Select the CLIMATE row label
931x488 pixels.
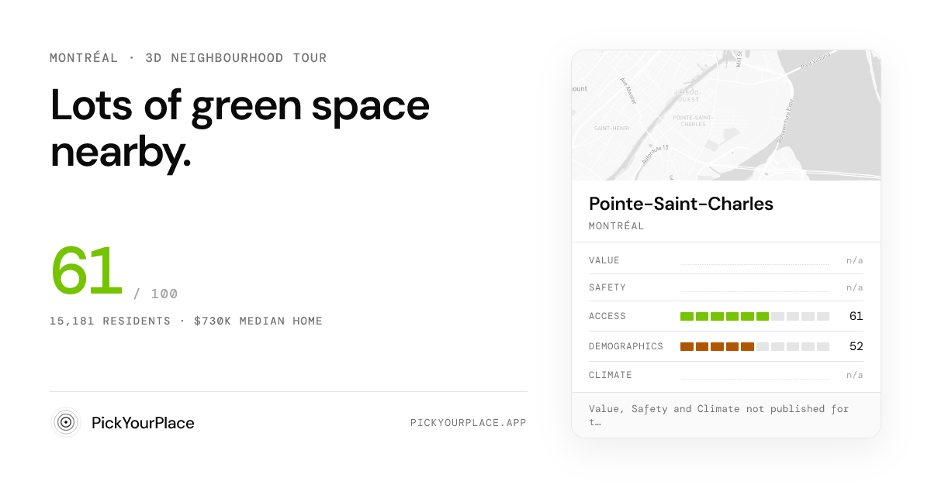[611, 375]
